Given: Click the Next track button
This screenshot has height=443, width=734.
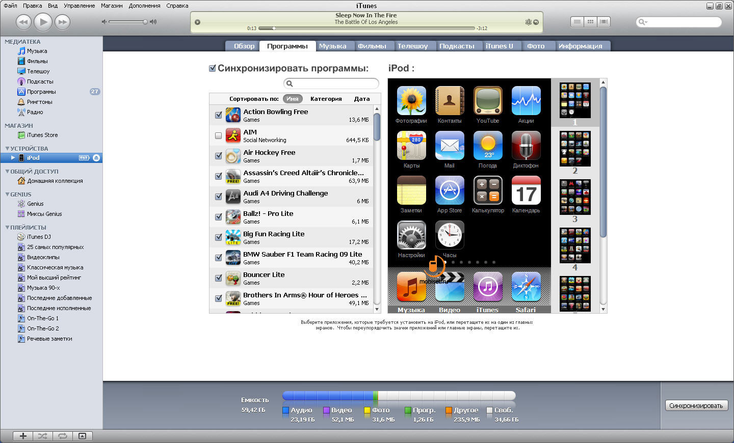Looking at the screenshot, I should click(62, 22).
